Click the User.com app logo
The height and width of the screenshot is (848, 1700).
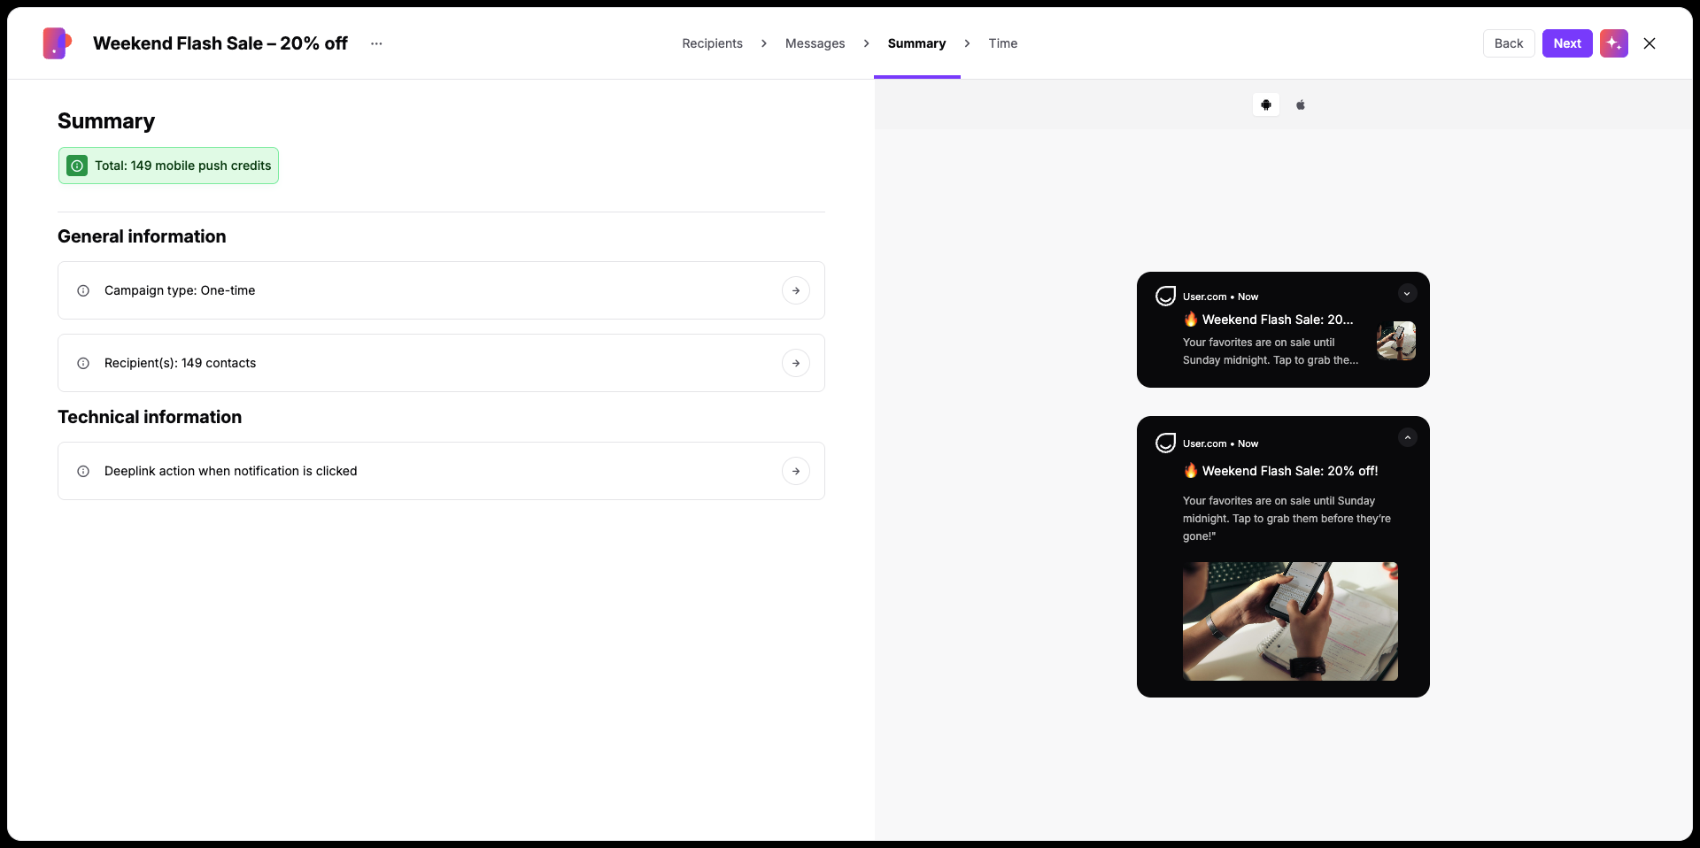tap(58, 43)
